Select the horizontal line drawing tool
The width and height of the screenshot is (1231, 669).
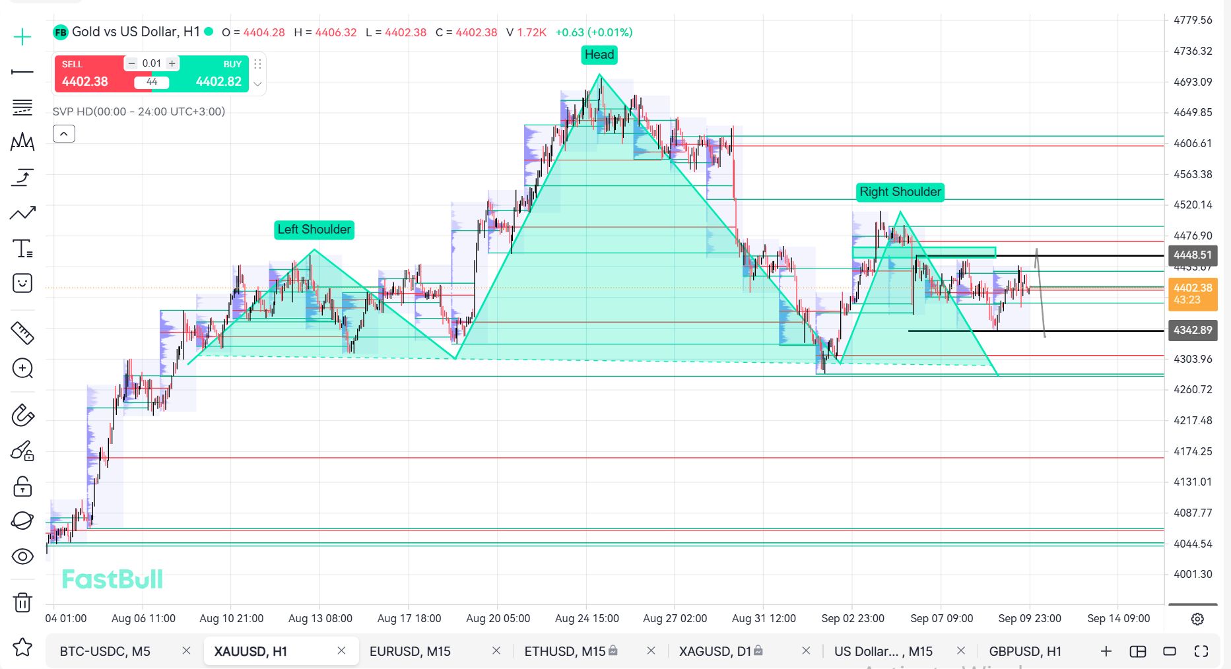[x=22, y=71]
